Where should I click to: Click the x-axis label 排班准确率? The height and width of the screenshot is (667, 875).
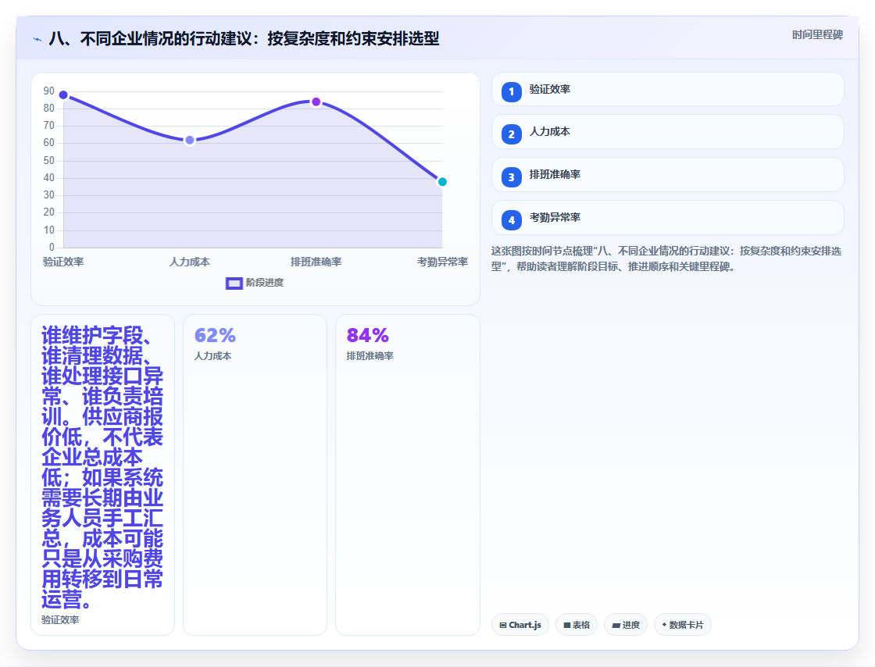click(x=316, y=262)
